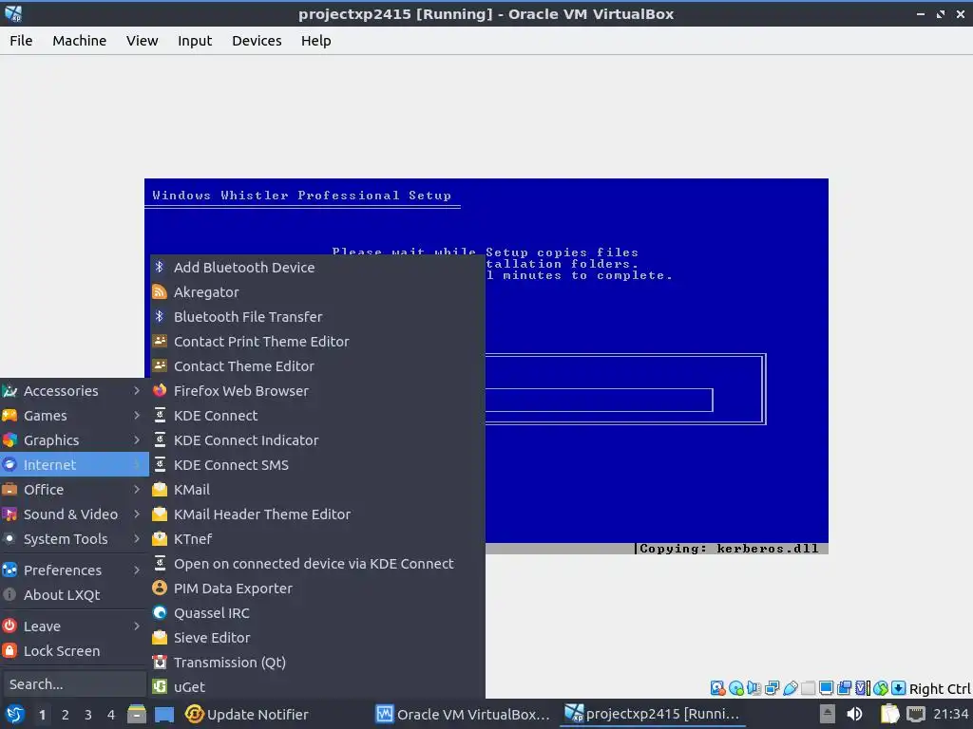The image size is (973, 729).
Task: Open the clipboard manager tray icon
Action: click(x=889, y=714)
